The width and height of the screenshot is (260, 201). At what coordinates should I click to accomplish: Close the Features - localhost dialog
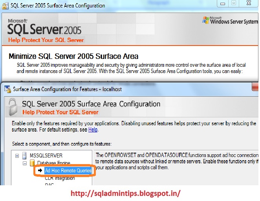click(255, 87)
